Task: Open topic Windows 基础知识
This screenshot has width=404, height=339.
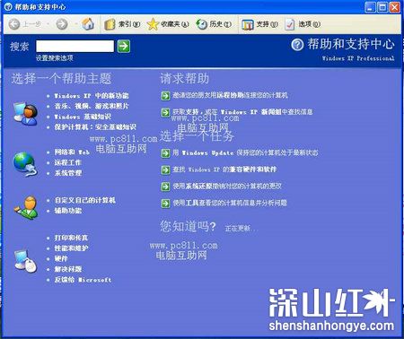Action: point(83,117)
